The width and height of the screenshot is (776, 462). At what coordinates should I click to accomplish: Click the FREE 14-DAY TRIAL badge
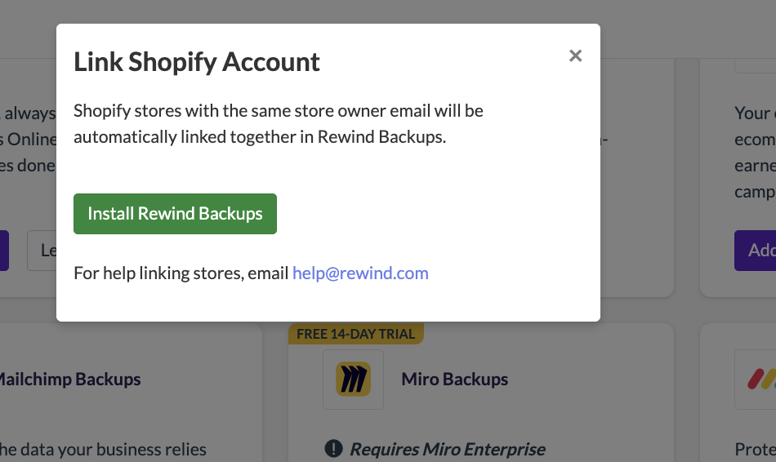(x=355, y=334)
